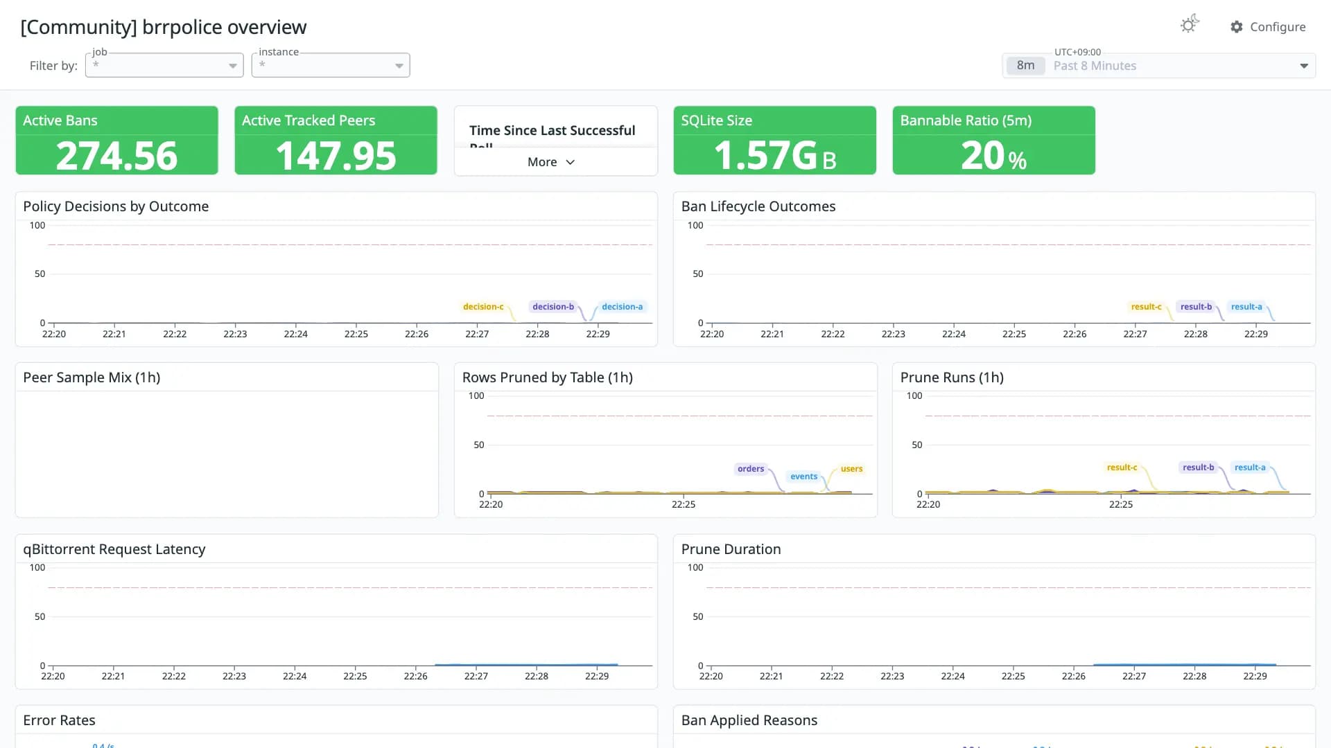This screenshot has width=1331, height=748.
Task: Click result-b label in Ban Lifecycle Outcomes
Action: (x=1196, y=307)
